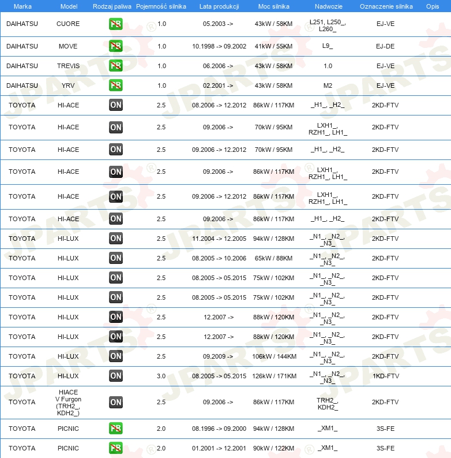Click production dates 10.1998 -> 09.2002
The image size is (451, 458).
[x=219, y=46]
